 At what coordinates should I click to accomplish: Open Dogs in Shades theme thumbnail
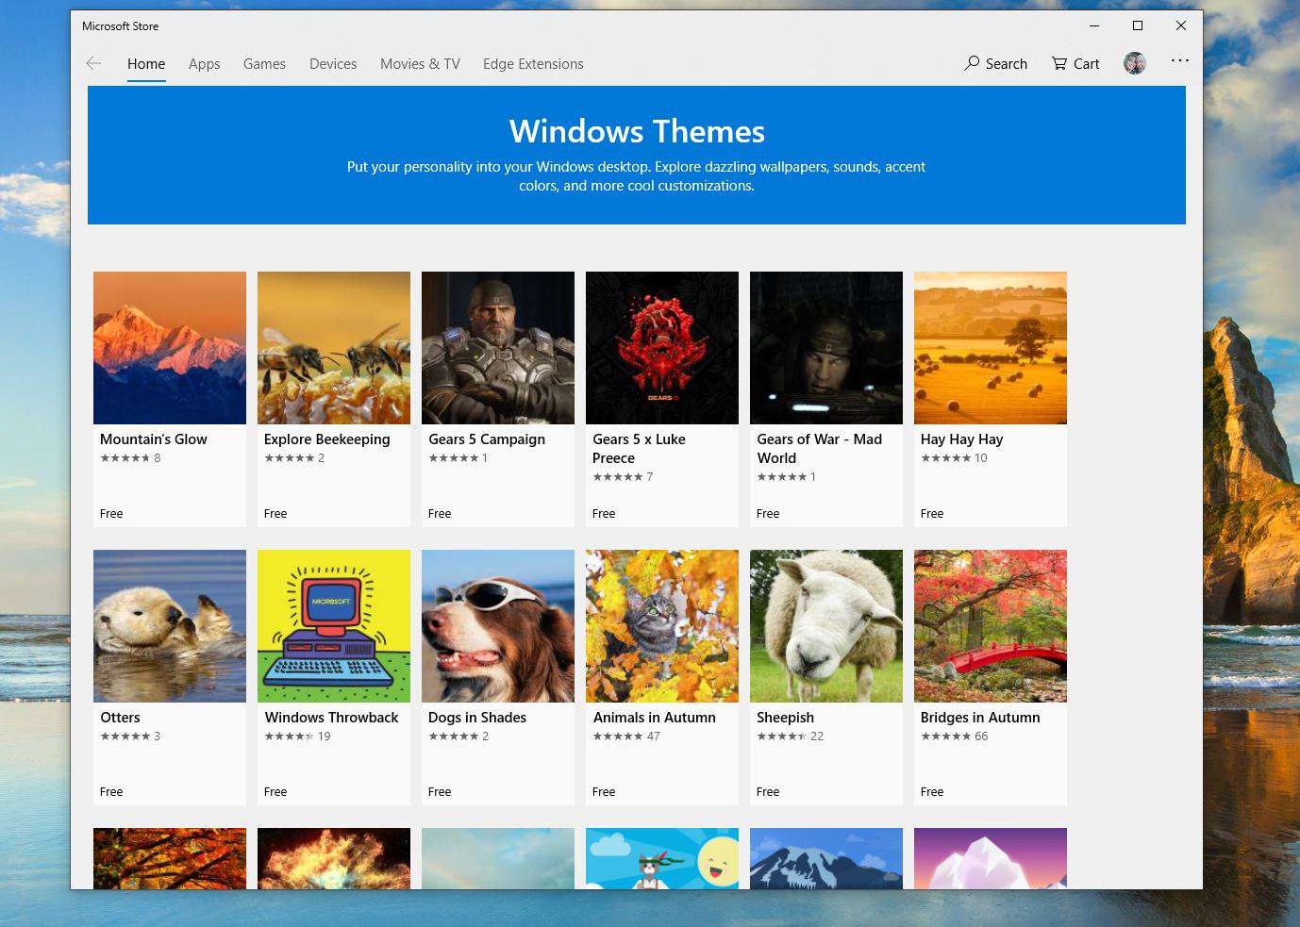click(x=498, y=626)
